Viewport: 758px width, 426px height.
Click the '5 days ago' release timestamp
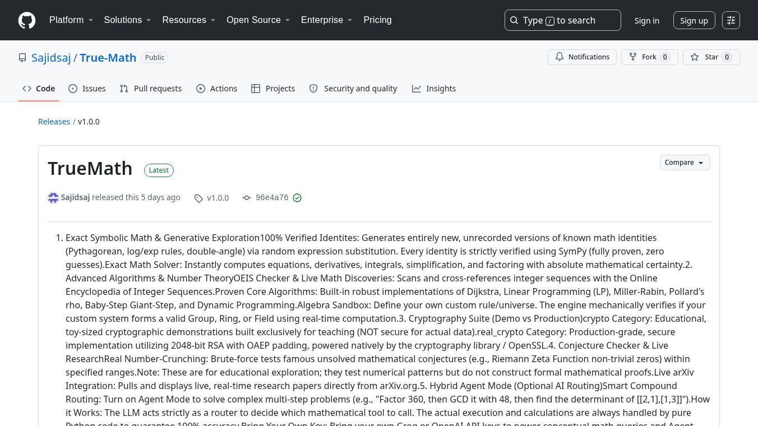(x=160, y=197)
